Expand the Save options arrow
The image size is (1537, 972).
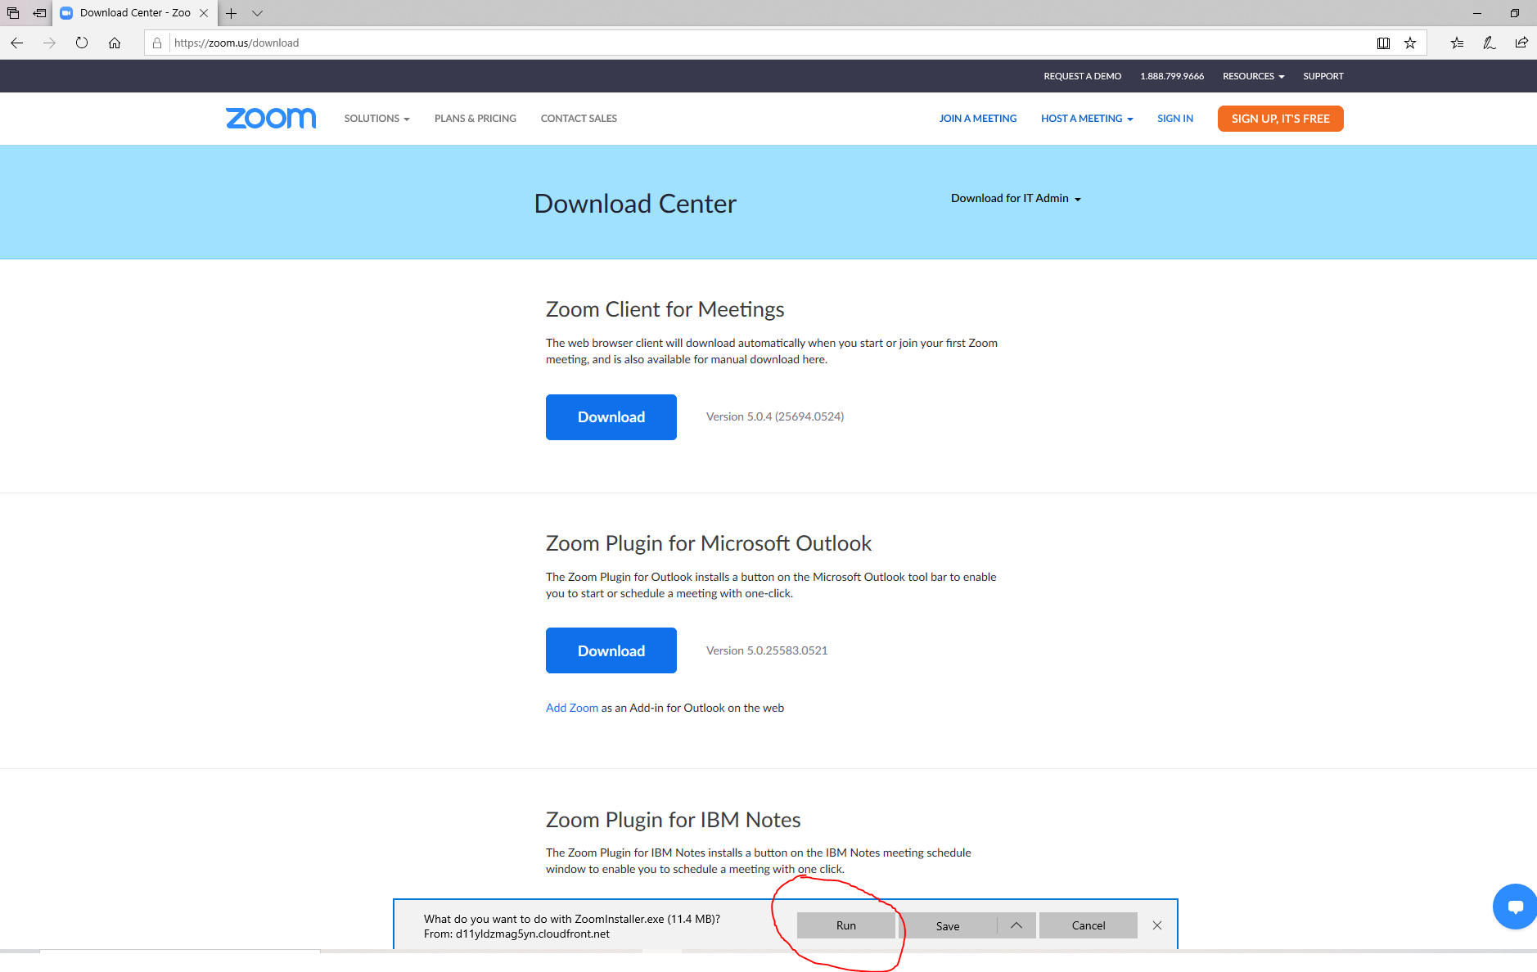[x=1016, y=925]
